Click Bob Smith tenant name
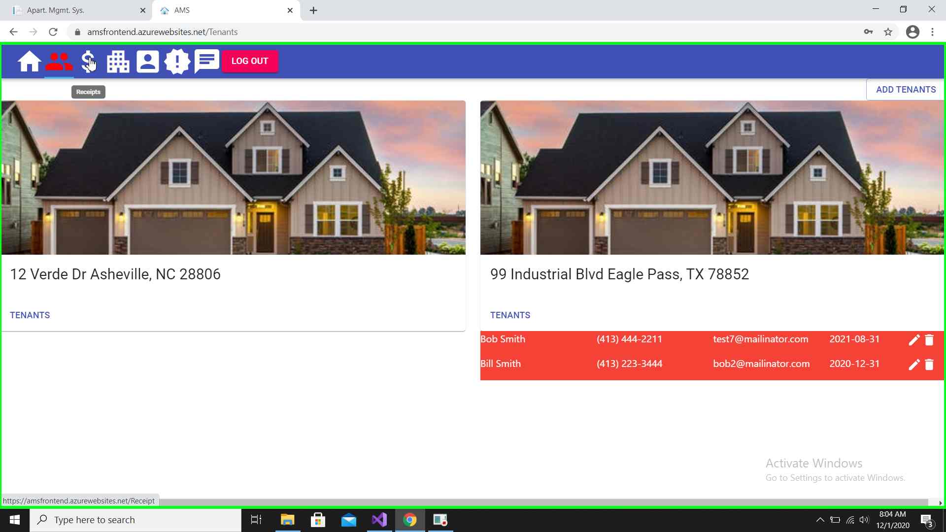Screen dimensions: 946x532 (x=503, y=339)
